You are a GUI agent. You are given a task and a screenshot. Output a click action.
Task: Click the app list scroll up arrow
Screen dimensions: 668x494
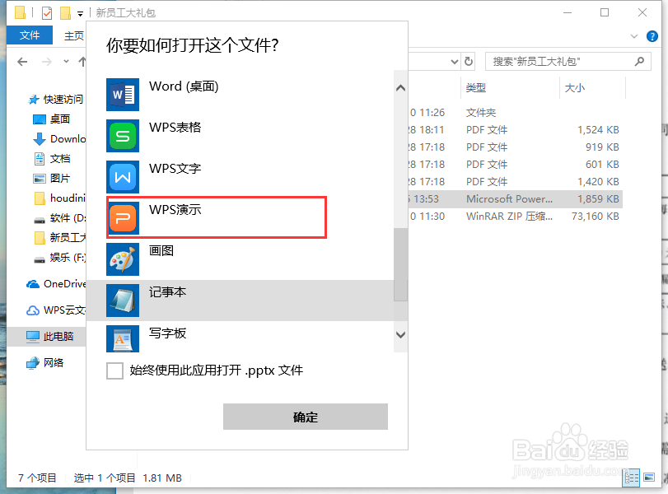(400, 88)
